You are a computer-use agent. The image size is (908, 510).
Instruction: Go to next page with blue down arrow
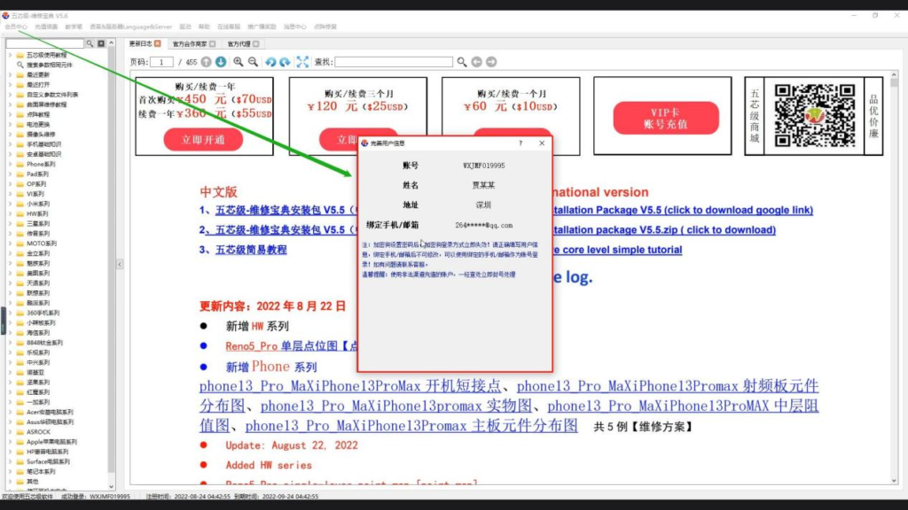(x=221, y=62)
